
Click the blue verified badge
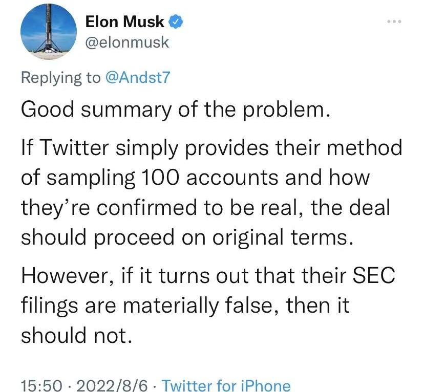click(176, 22)
